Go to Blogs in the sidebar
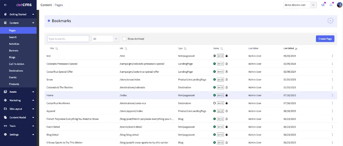The height and width of the screenshot is (146, 343). [12, 57]
